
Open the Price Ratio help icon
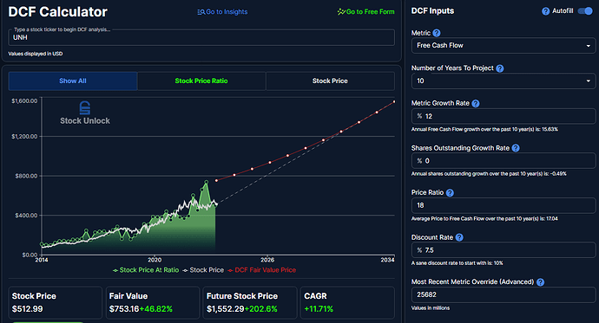click(450, 193)
